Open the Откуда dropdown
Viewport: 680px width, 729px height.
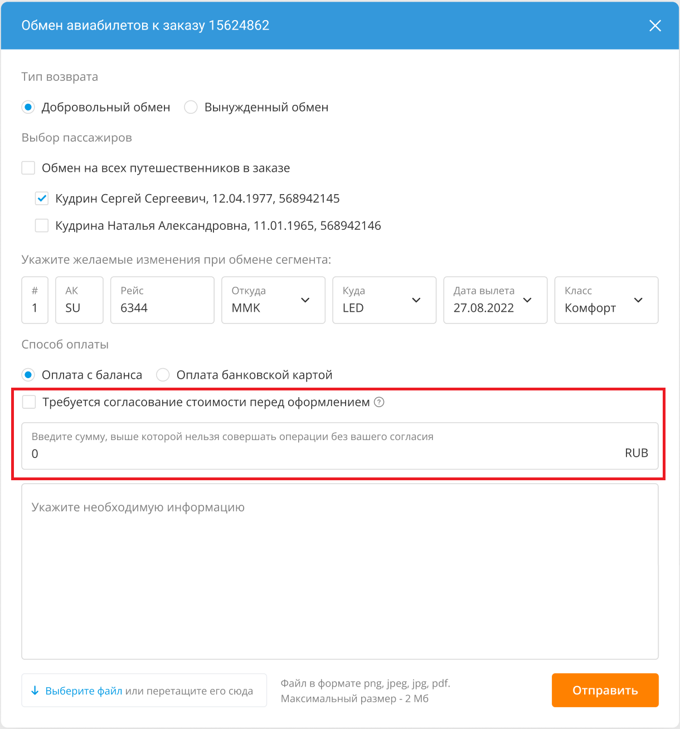pos(273,300)
